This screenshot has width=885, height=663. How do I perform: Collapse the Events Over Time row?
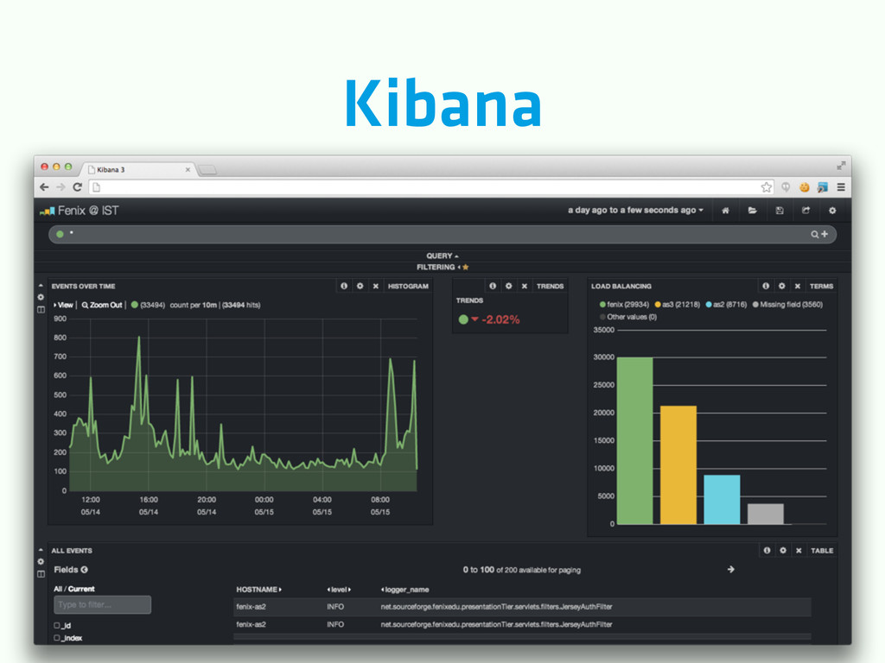[41, 286]
